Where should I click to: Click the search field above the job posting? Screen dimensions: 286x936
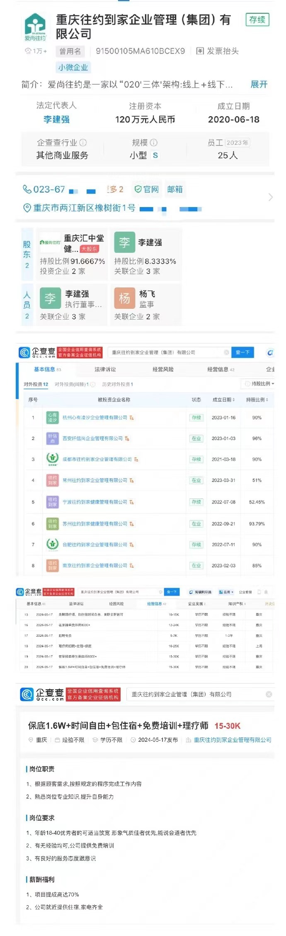coord(201,694)
